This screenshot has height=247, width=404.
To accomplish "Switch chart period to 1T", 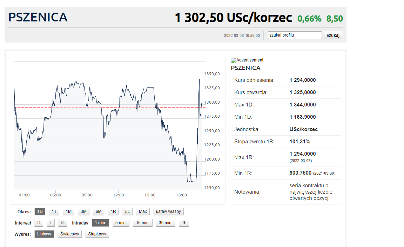I will [54, 212].
